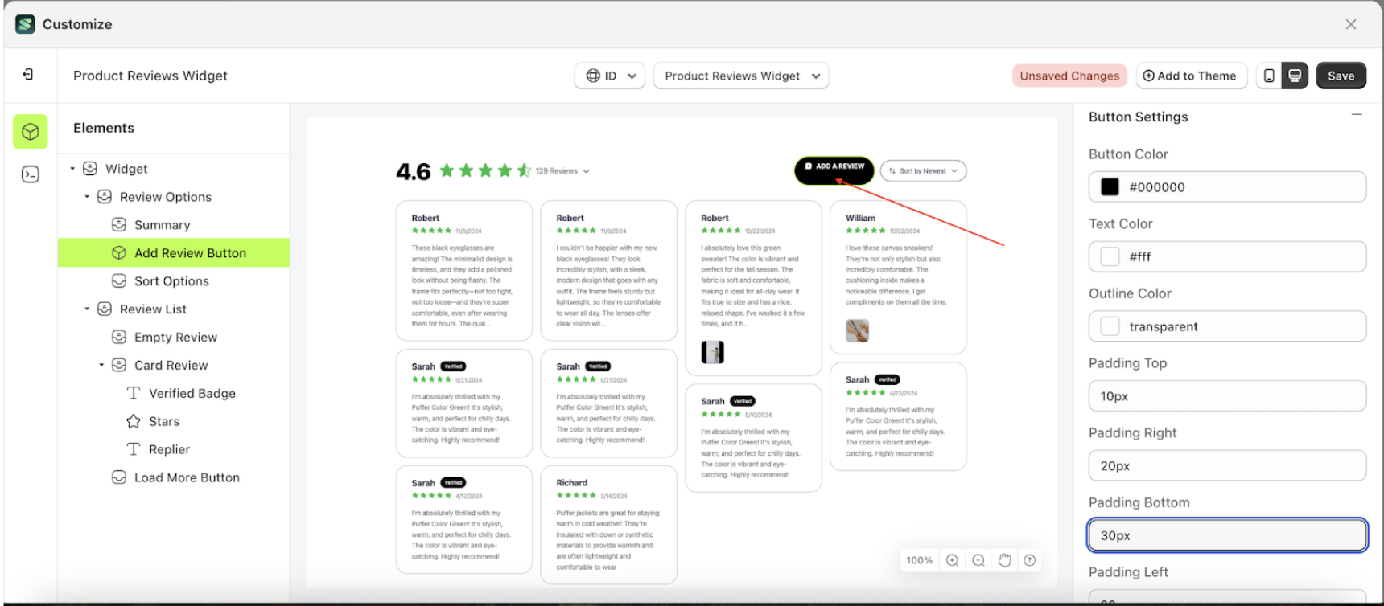Select the Sort Options element
The width and height of the screenshot is (1384, 606).
pyautogui.click(x=171, y=281)
